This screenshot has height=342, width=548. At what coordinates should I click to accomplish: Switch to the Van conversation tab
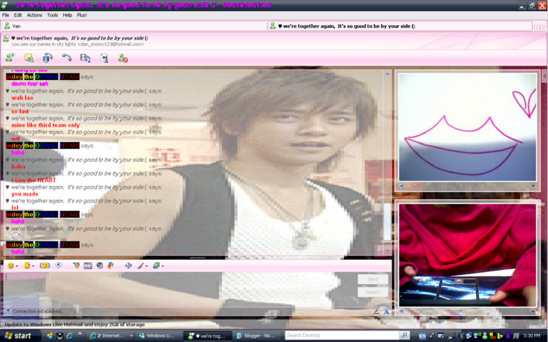(134, 26)
